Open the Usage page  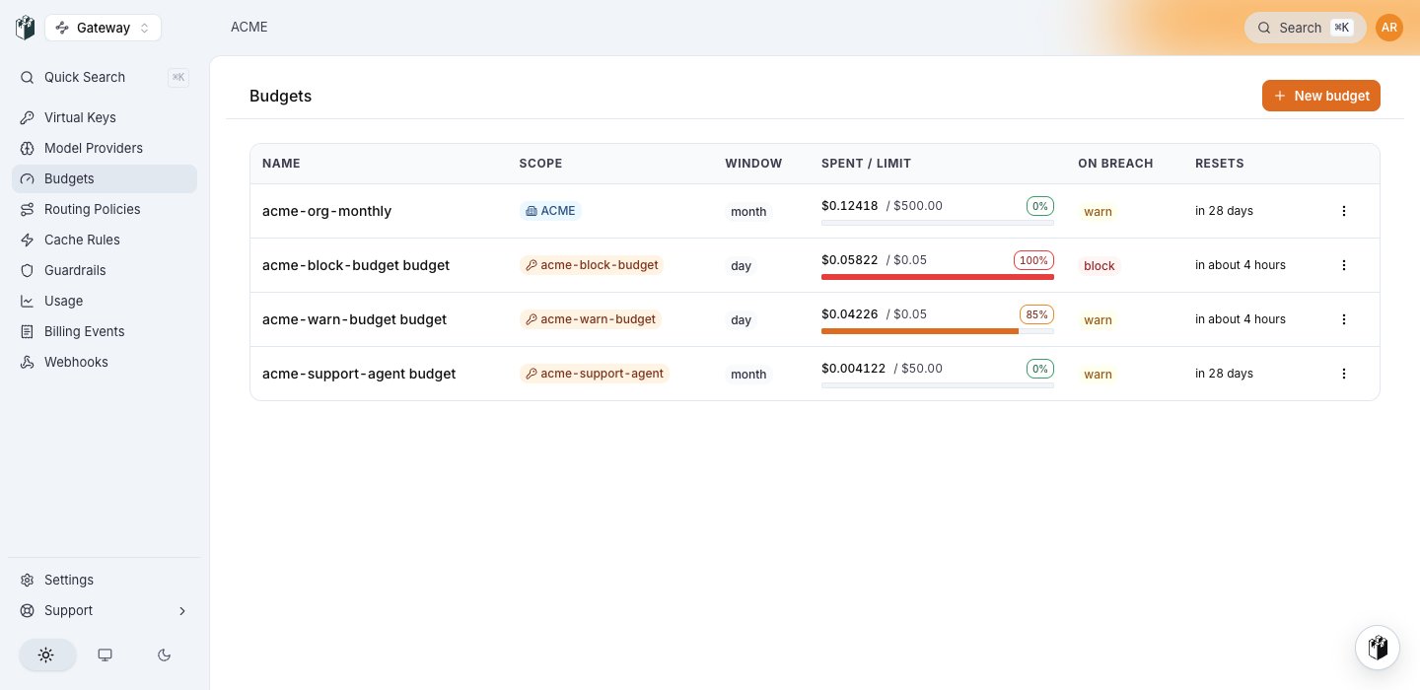click(x=105, y=301)
